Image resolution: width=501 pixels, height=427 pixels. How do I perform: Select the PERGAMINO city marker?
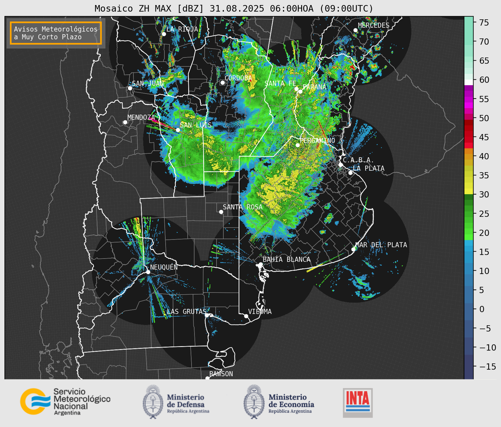298,145
